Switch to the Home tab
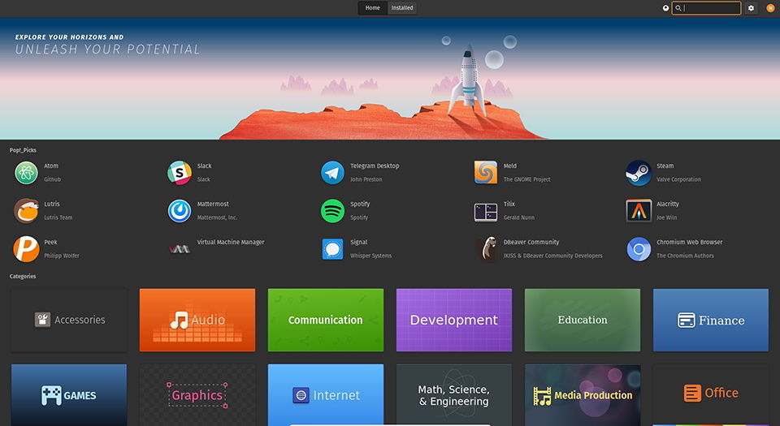780x426 pixels. [373, 8]
